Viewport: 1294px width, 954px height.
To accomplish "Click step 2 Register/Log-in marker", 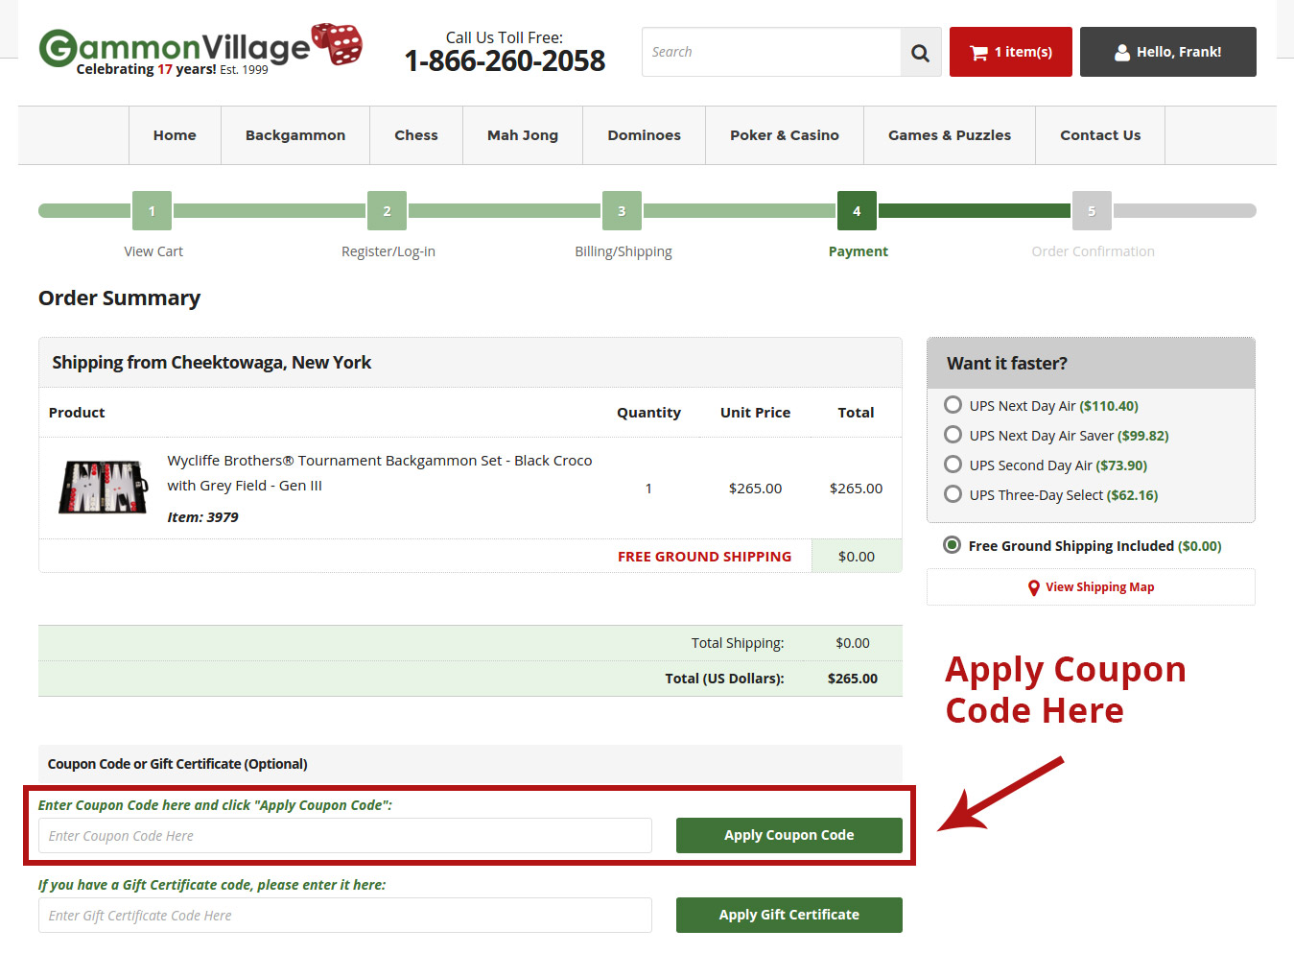I will click(387, 211).
